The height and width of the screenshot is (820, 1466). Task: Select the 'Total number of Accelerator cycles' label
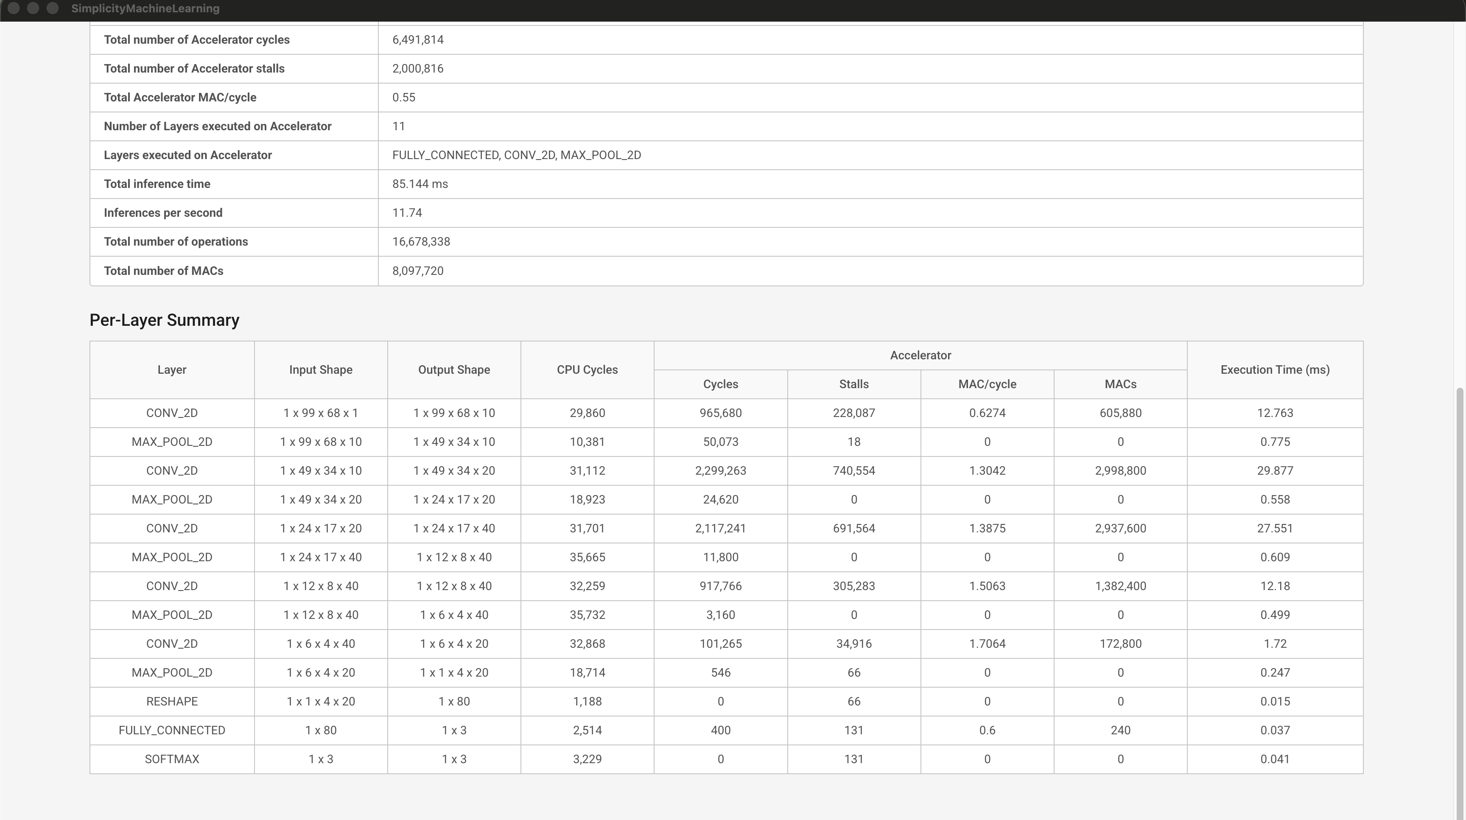196,40
